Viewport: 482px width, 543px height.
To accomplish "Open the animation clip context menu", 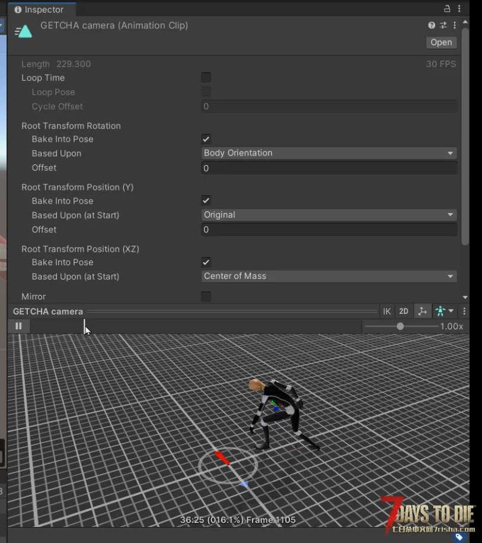I will pos(454,25).
